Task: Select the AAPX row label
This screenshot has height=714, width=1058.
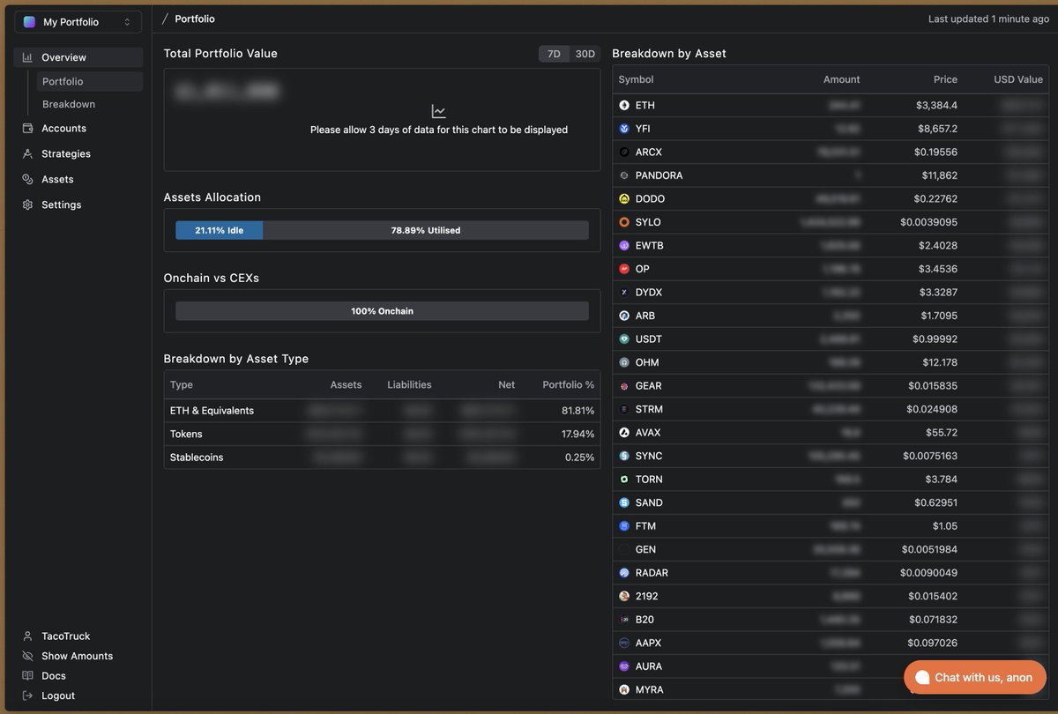Action: pos(648,643)
